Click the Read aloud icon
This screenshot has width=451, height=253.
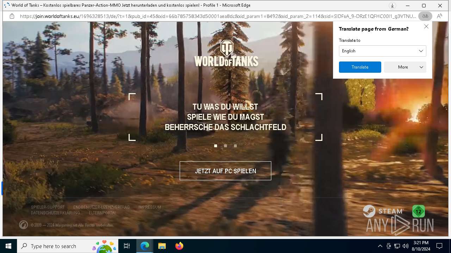point(439,16)
